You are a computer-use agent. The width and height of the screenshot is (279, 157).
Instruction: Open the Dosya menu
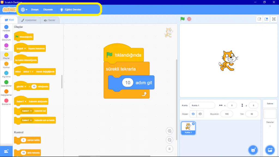click(35, 10)
